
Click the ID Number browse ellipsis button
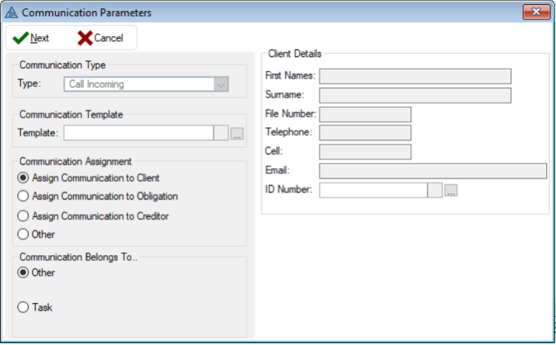click(x=451, y=190)
